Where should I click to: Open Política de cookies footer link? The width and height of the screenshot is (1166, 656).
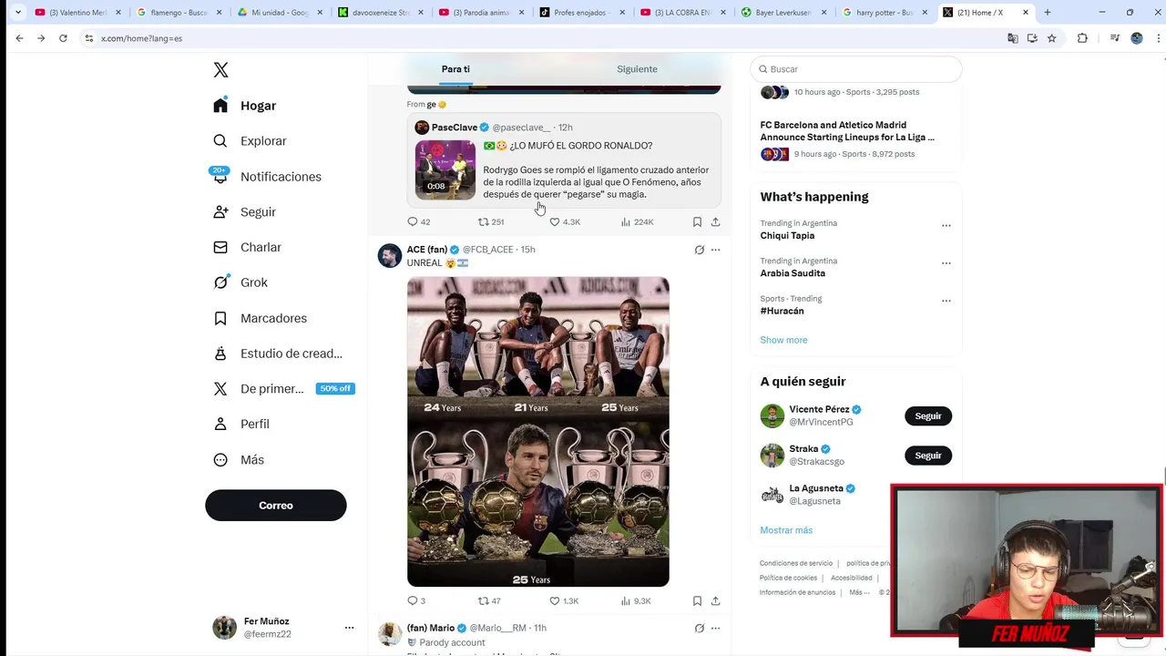point(788,578)
